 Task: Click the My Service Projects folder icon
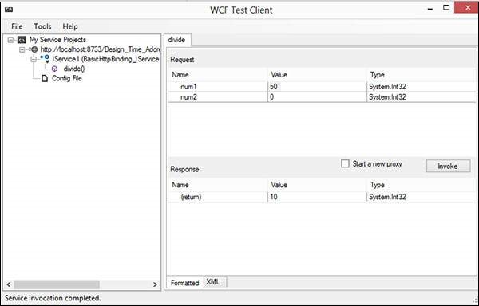pyautogui.click(x=22, y=40)
